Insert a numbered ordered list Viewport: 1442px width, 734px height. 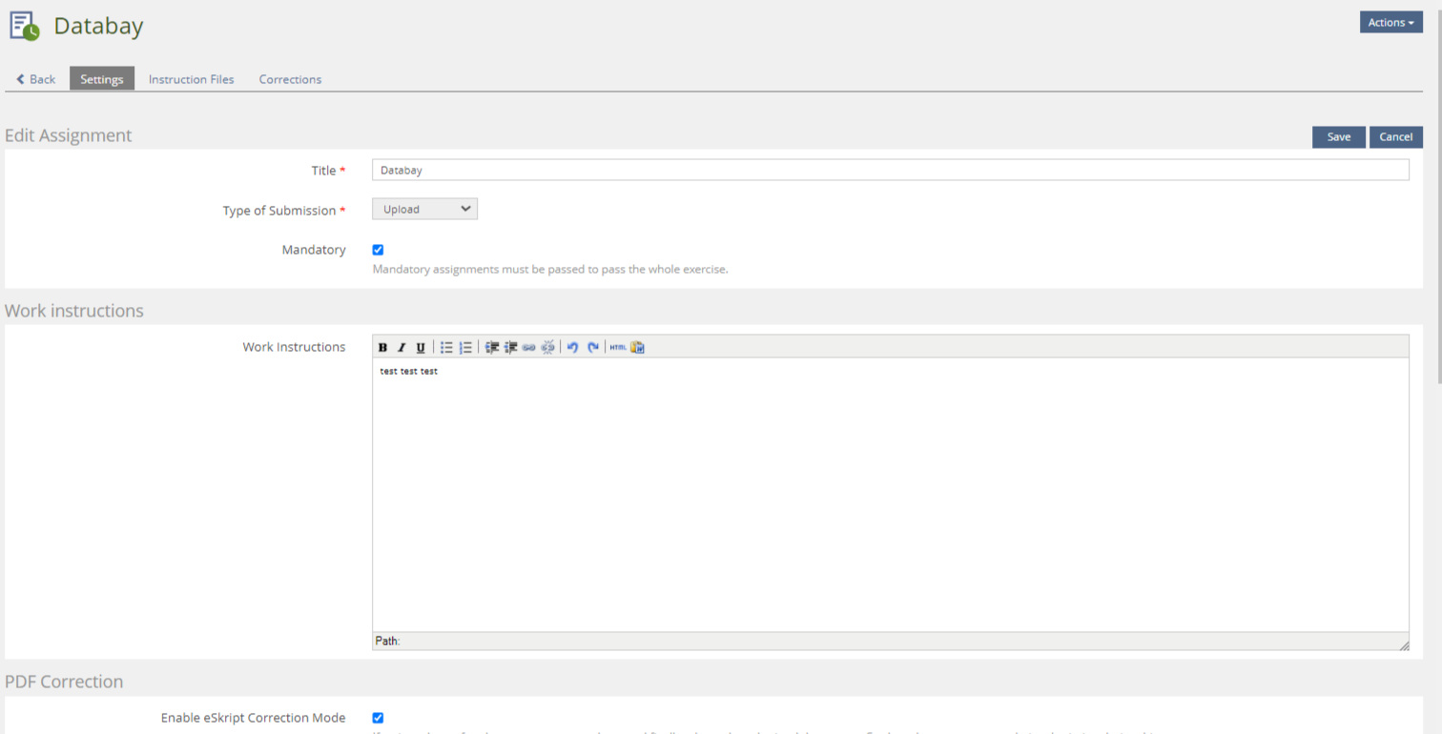coord(465,348)
